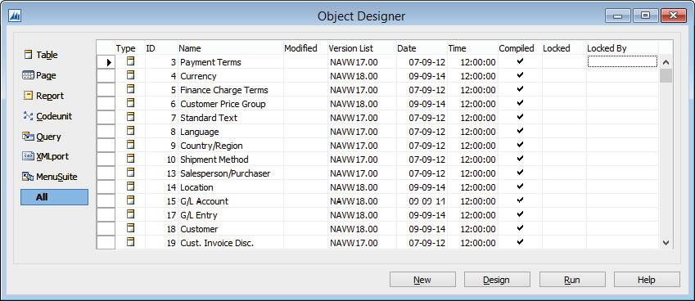Toggle the Compiled checkmark for Customer

520,228
